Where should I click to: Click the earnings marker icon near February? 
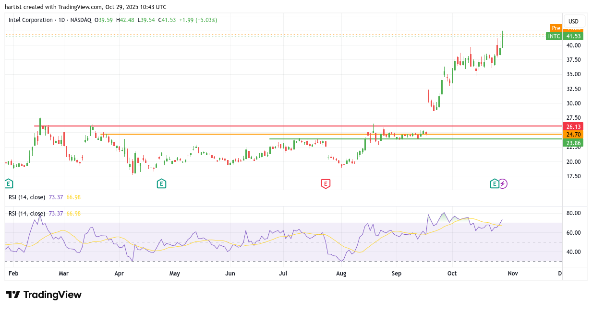coord(8,183)
